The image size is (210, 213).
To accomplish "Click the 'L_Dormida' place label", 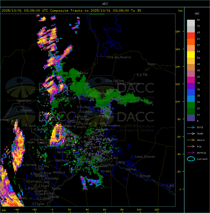I will click(x=144, y=176).
